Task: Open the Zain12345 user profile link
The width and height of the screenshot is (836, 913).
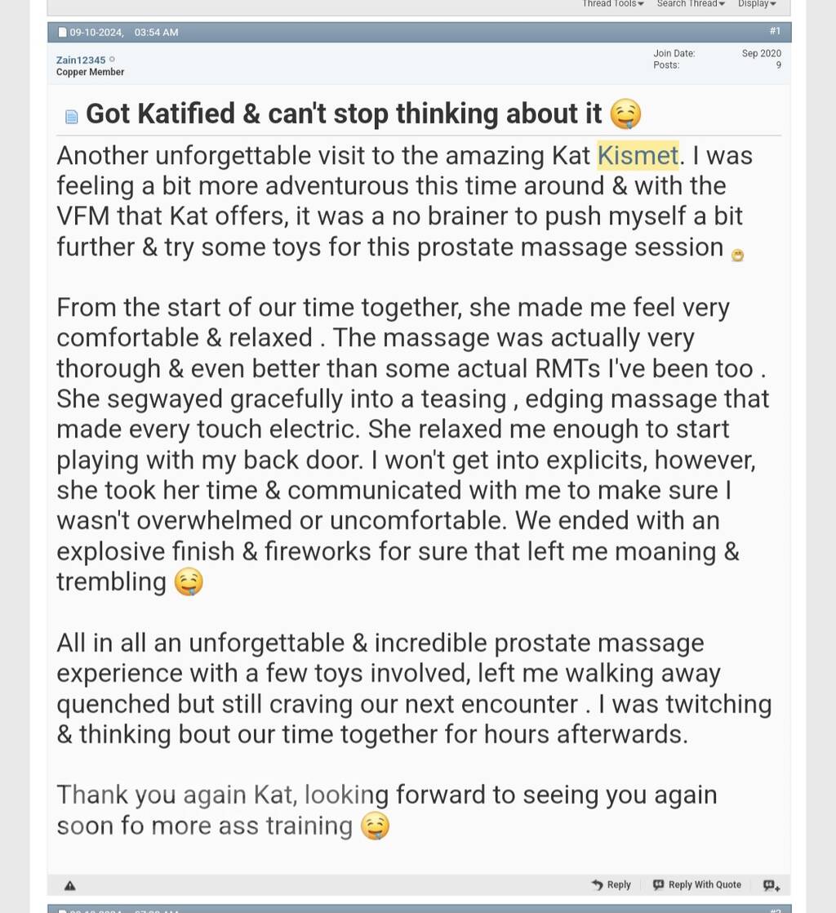Action: 81,60
